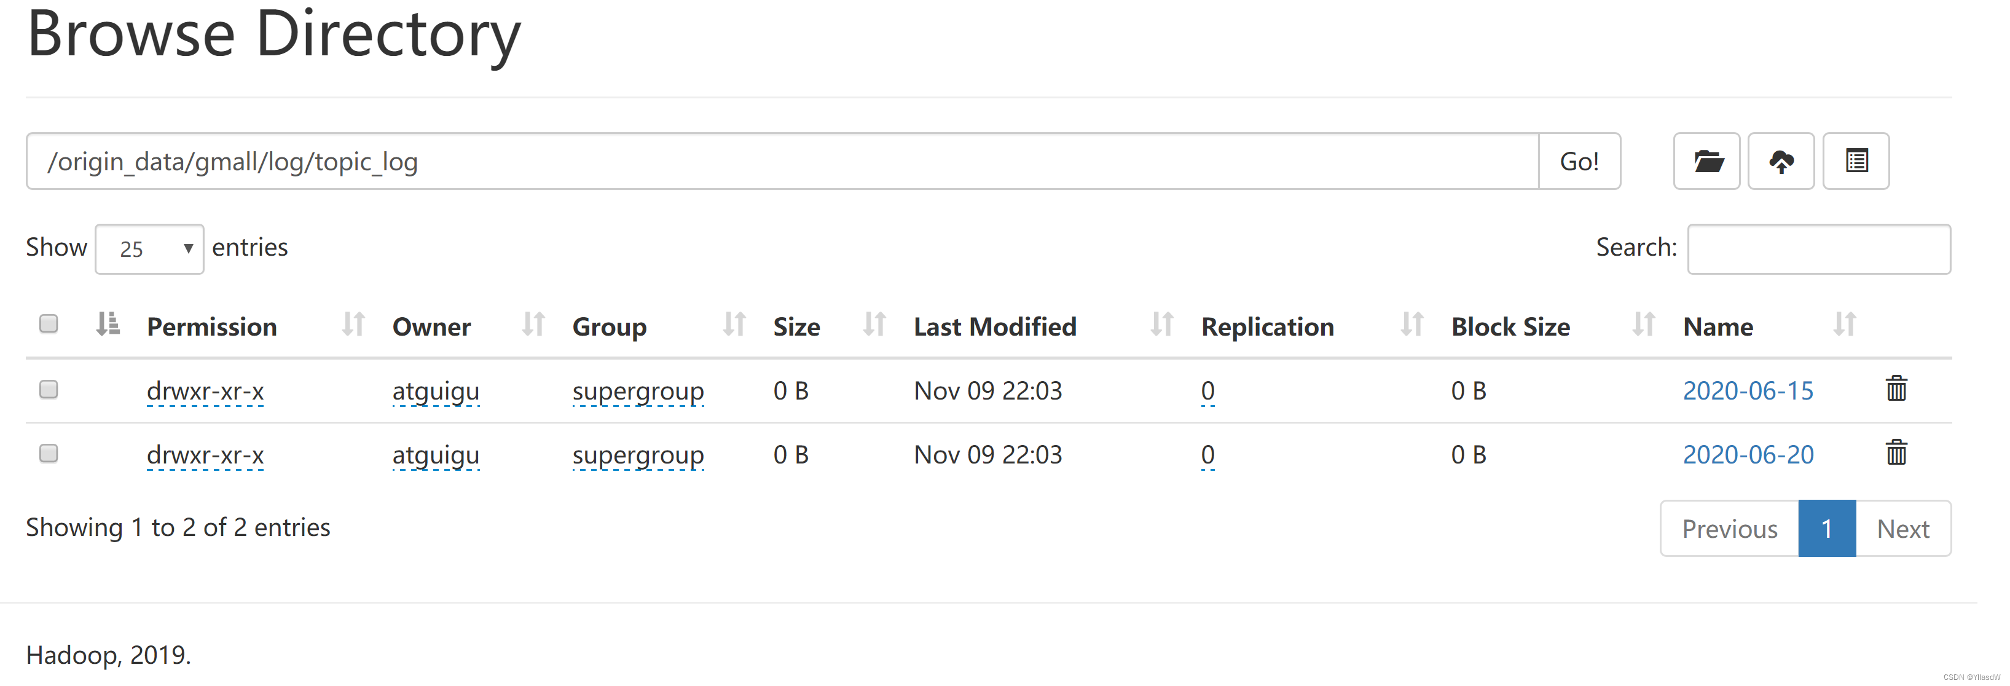Go to page 1 in pagination
Image resolution: width=2010 pixels, height=686 pixels.
click(x=1827, y=529)
